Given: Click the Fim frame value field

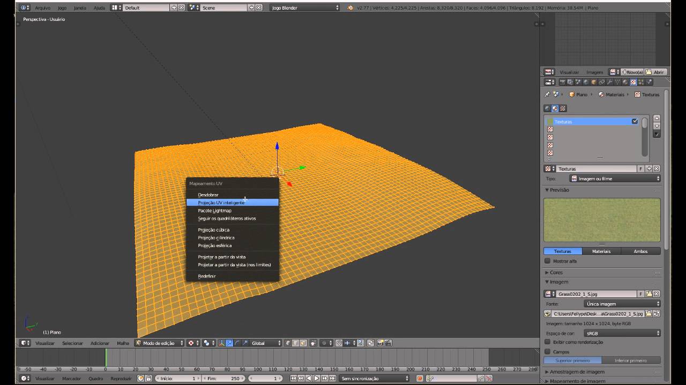Looking at the screenshot, I should (x=223, y=379).
